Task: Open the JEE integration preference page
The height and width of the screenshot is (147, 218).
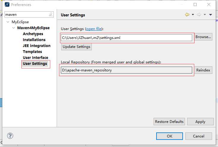Action: click(x=37, y=46)
